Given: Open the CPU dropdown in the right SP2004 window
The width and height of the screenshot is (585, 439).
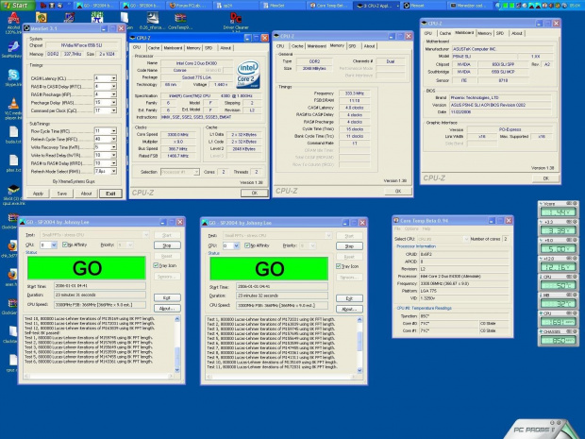Looking at the screenshot, I should [x=236, y=245].
